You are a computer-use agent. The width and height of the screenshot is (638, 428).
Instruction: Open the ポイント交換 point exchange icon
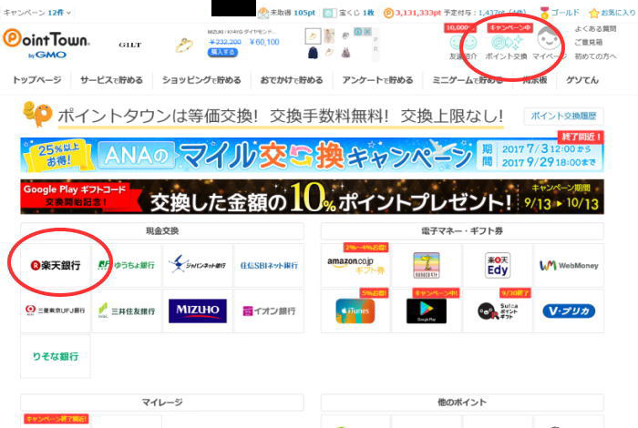point(506,42)
